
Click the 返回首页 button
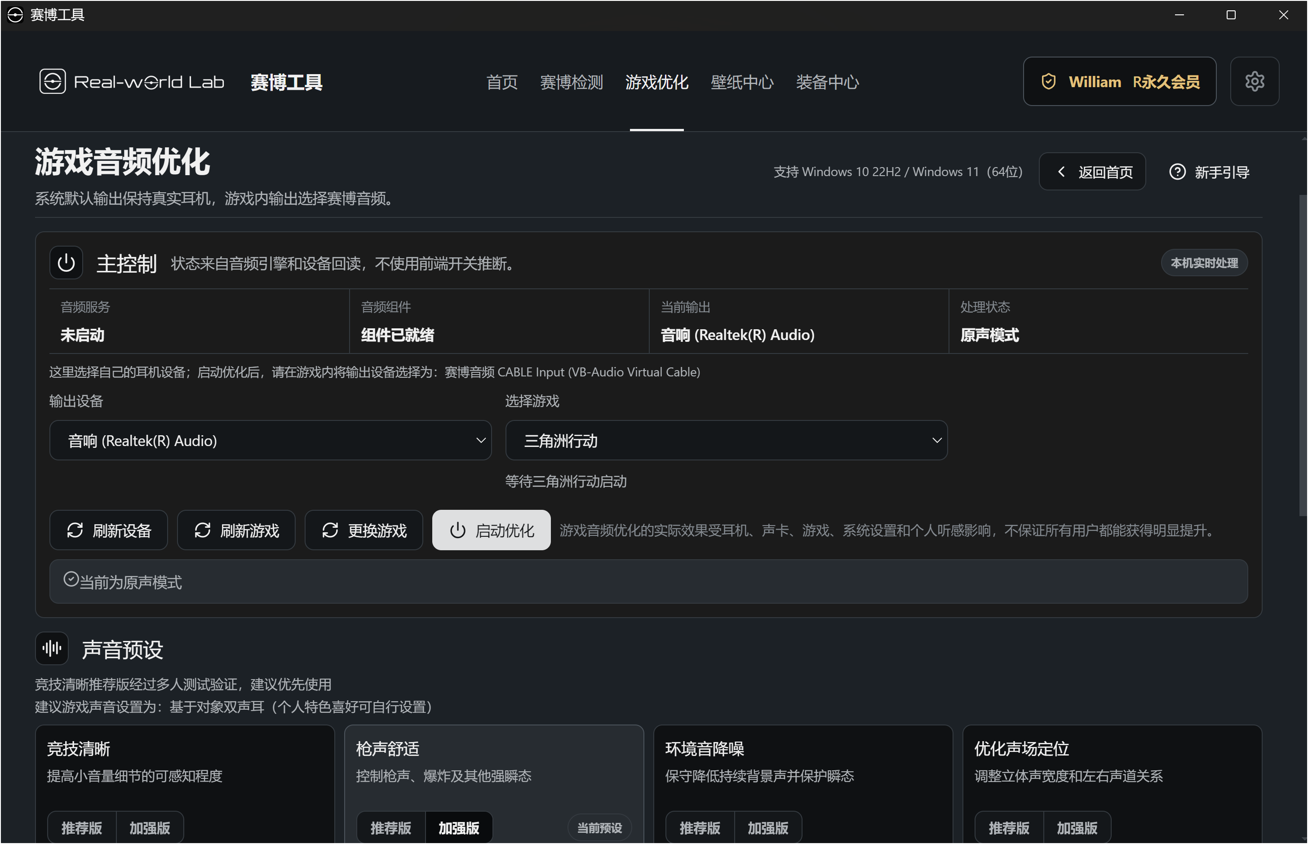pos(1092,172)
